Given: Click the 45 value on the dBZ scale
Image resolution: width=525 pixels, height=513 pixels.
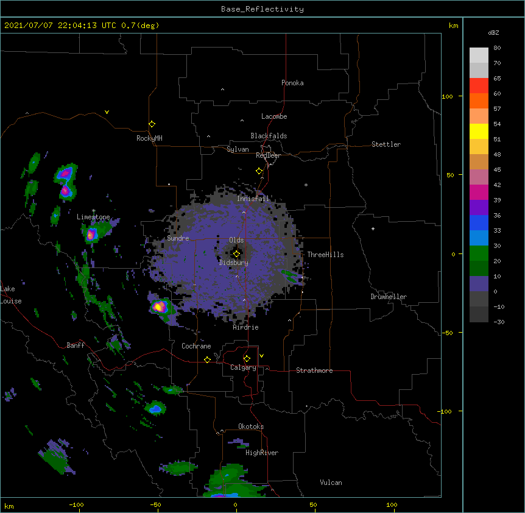Looking at the screenshot, I should [497, 170].
